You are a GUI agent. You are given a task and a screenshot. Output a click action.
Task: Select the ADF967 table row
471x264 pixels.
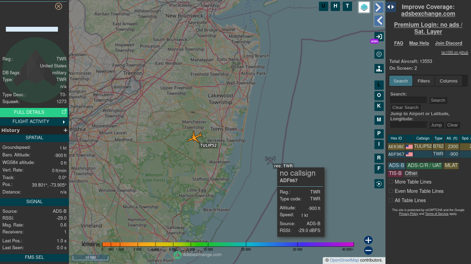[x=429, y=154]
